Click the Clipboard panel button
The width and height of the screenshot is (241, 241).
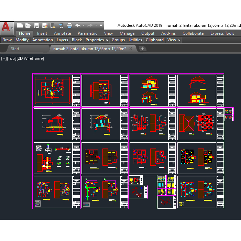155,40
